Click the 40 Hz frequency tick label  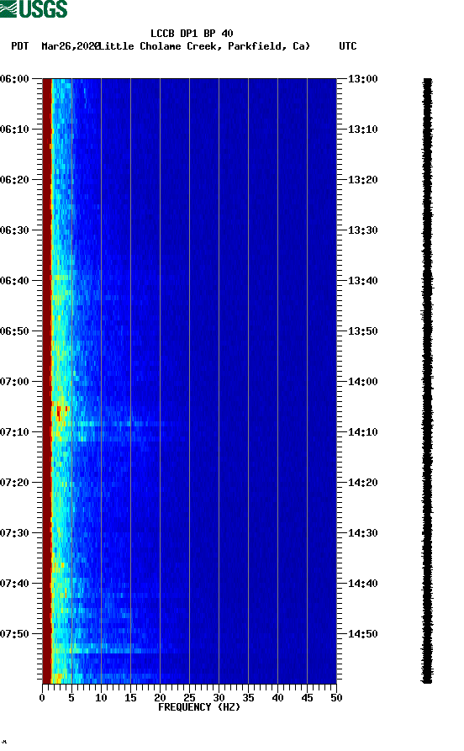click(x=277, y=698)
